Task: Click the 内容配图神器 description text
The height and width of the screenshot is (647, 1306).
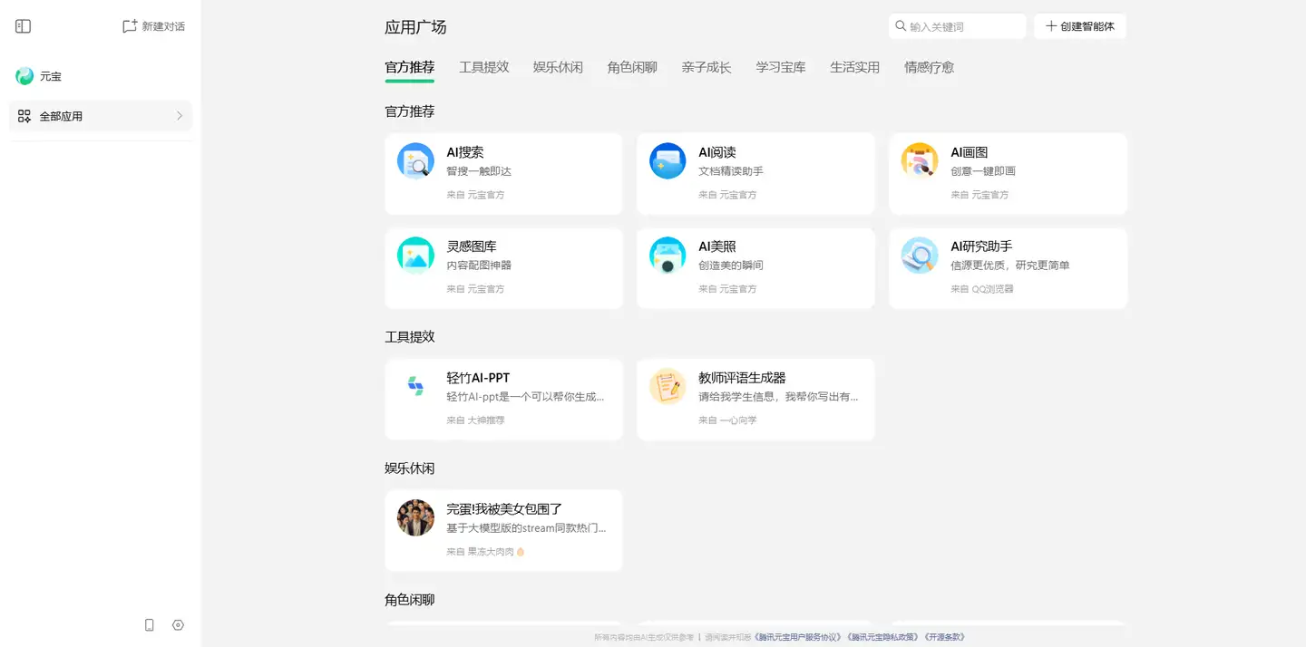Action: (x=479, y=266)
